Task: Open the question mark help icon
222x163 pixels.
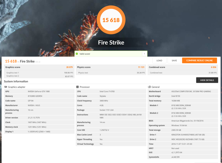Action: pos(144,54)
